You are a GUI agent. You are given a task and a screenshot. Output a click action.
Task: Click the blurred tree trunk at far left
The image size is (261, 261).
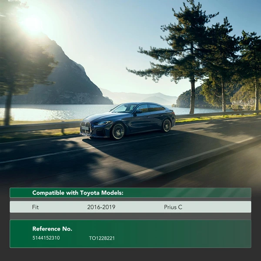[8, 104]
